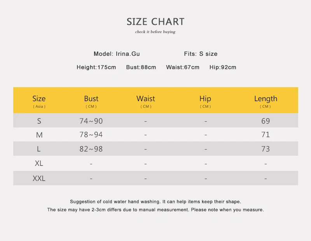Click the 2-3cm manual measurement note

tap(155, 210)
